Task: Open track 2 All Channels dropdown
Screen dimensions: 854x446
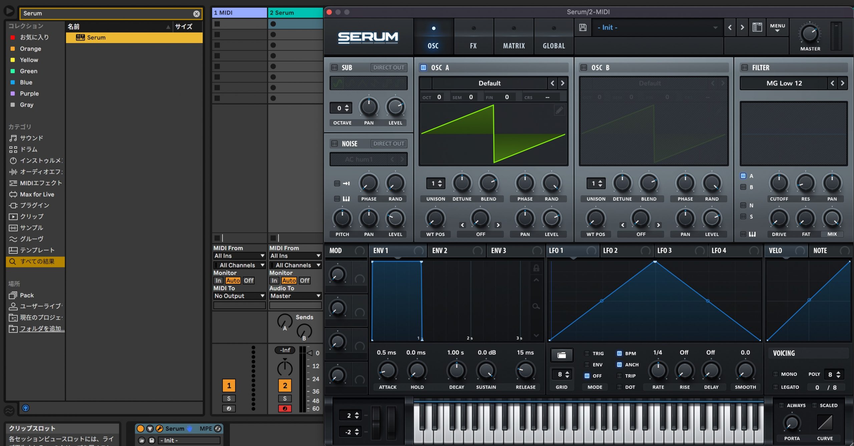Action: coord(296,265)
